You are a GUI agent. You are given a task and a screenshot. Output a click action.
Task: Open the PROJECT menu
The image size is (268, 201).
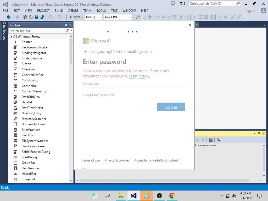point(43,10)
